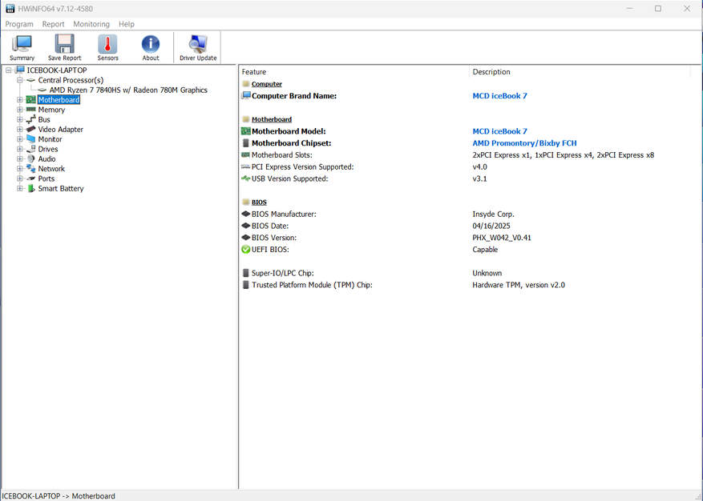Select the Smart Battery tree item

tap(61, 189)
